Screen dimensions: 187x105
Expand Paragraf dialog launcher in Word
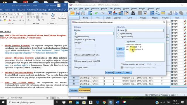[x=48, y=23]
